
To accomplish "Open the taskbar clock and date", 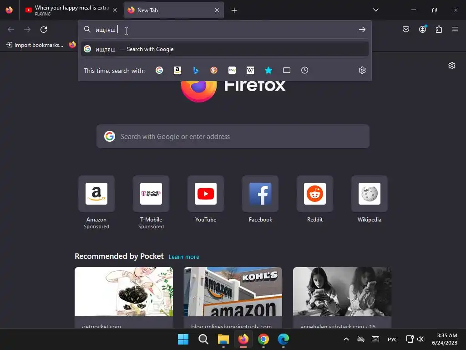I will click(445, 339).
